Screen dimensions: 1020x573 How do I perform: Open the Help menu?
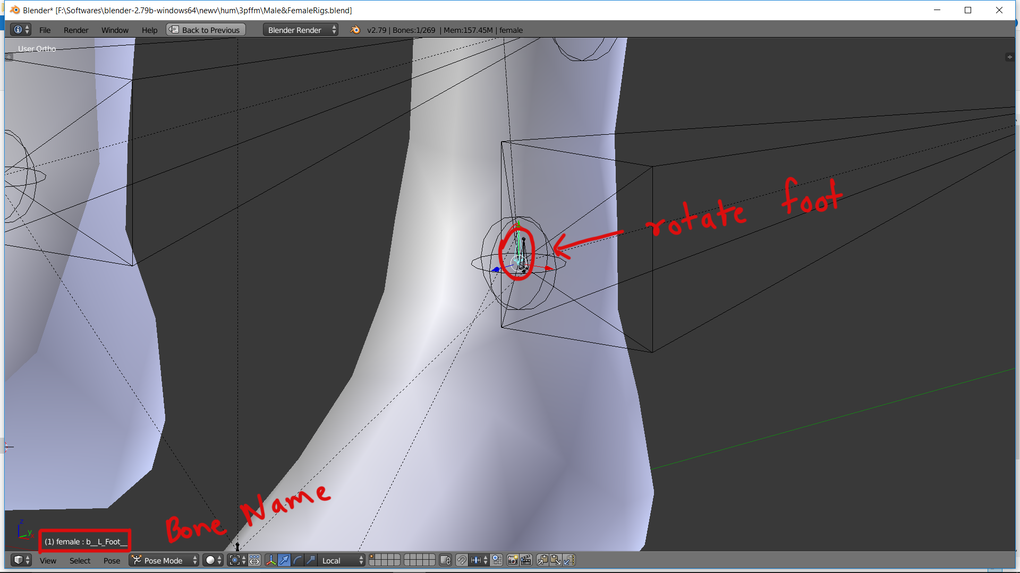point(149,30)
